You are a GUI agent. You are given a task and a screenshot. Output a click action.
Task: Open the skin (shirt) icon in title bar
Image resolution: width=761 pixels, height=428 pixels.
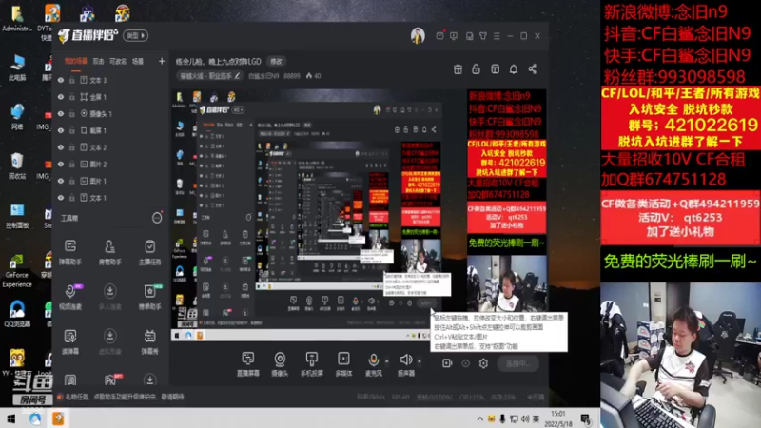pyautogui.click(x=483, y=36)
